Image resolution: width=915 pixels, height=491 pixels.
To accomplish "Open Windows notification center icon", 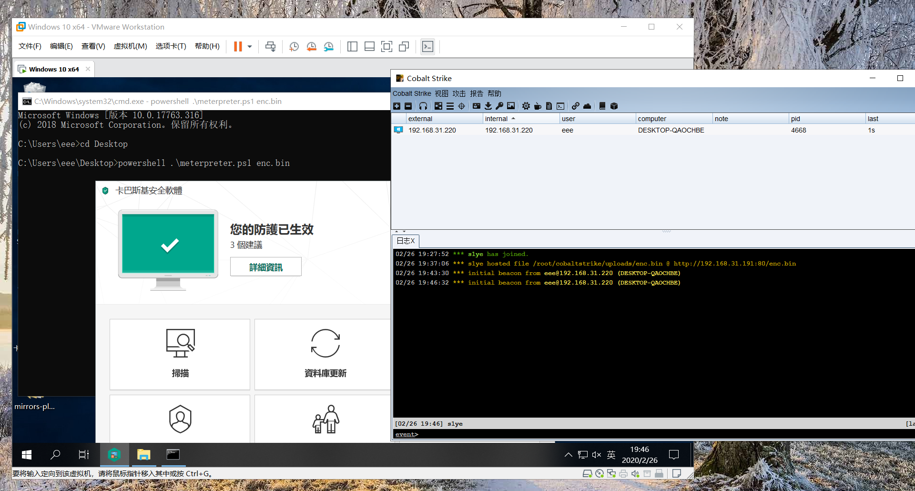I will [x=674, y=455].
